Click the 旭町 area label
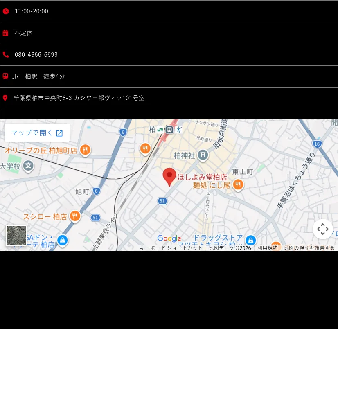Image resolution: width=338 pixels, height=398 pixels. tap(82, 192)
